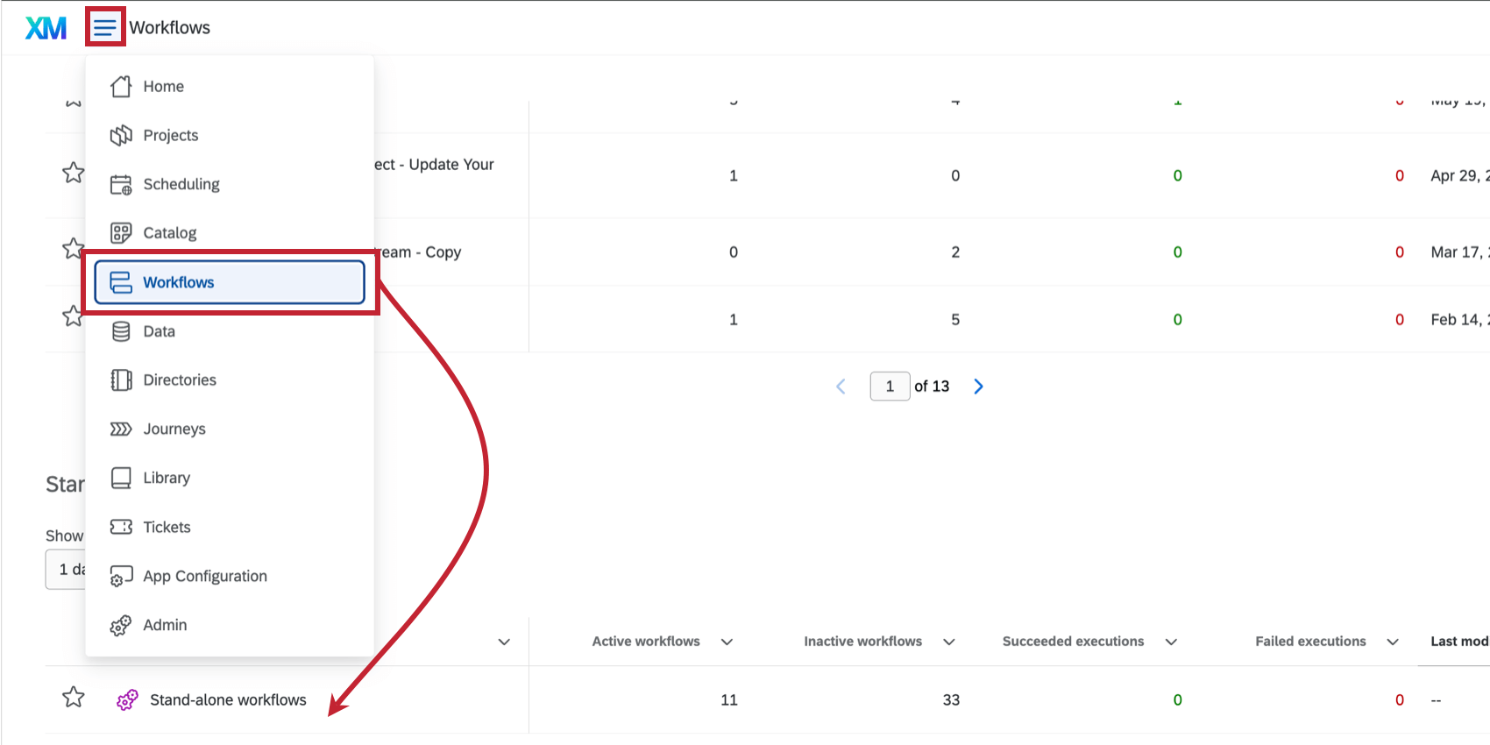Click the page number input field

(890, 386)
